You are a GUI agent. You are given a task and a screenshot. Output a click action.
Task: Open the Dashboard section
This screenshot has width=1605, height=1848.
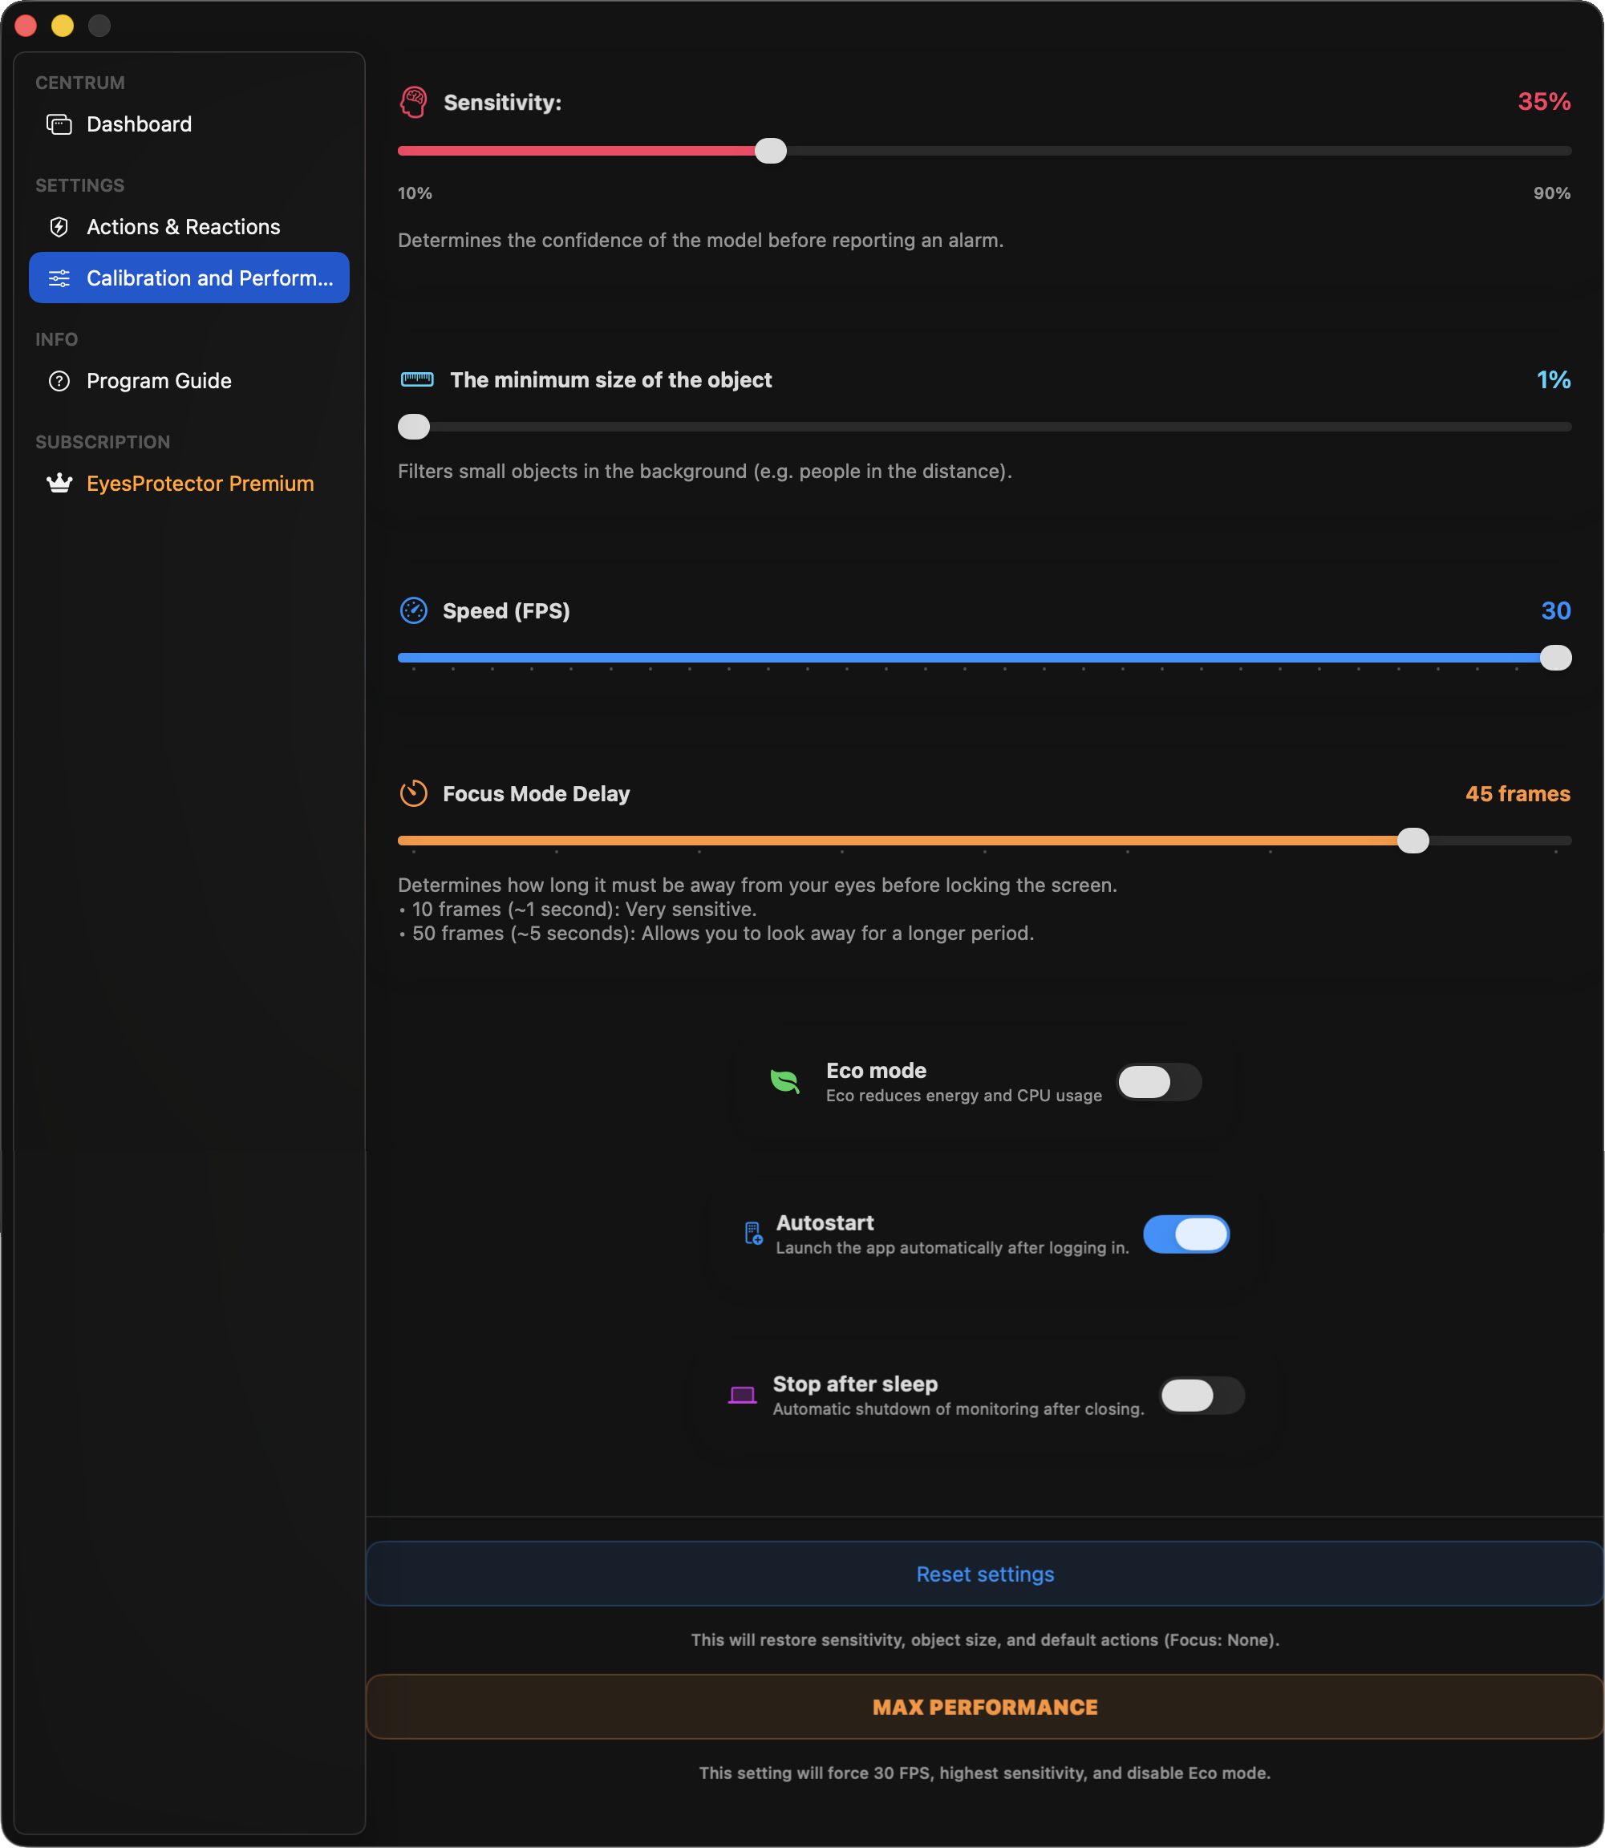coord(139,124)
